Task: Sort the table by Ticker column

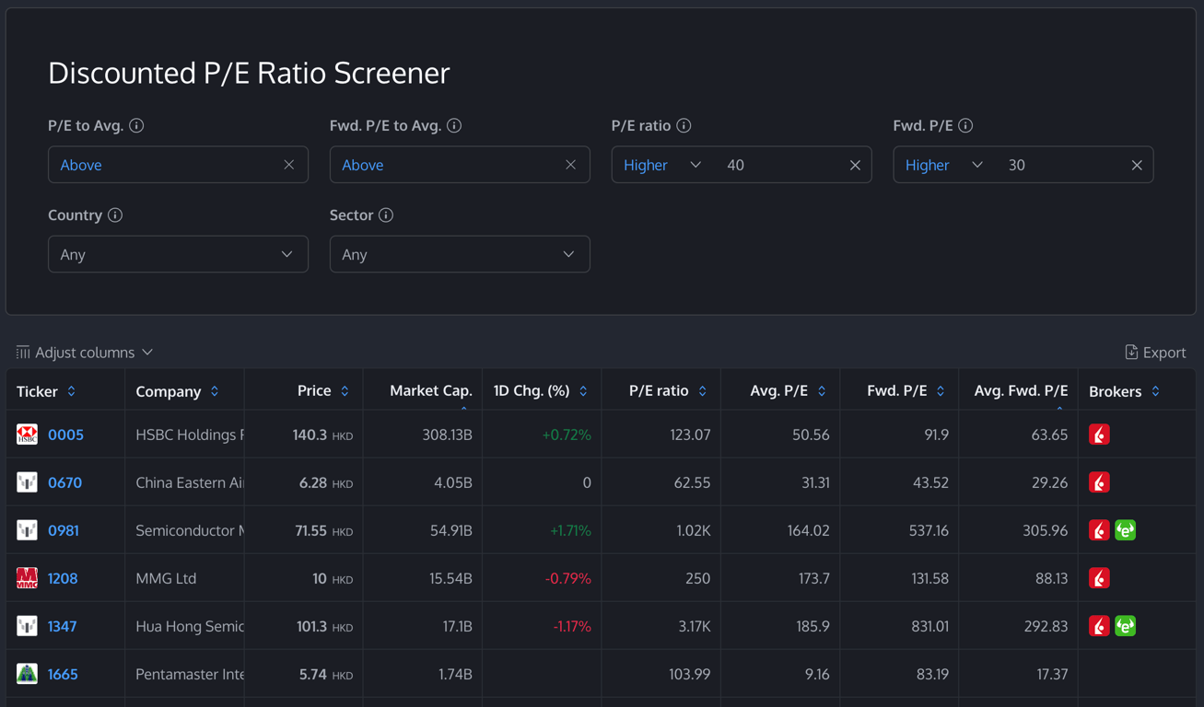Action: click(71, 391)
